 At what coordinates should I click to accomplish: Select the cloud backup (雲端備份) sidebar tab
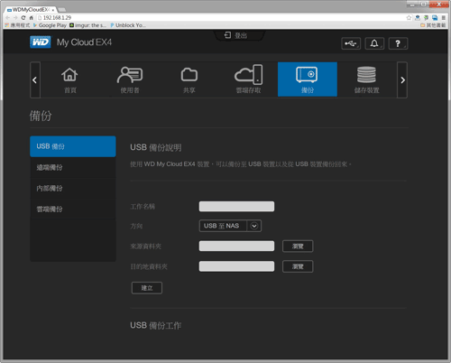pos(73,209)
